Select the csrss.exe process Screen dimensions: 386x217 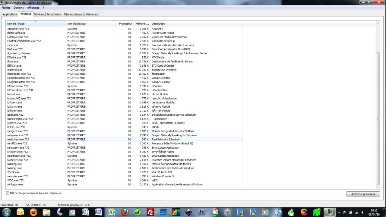click(124, 45)
